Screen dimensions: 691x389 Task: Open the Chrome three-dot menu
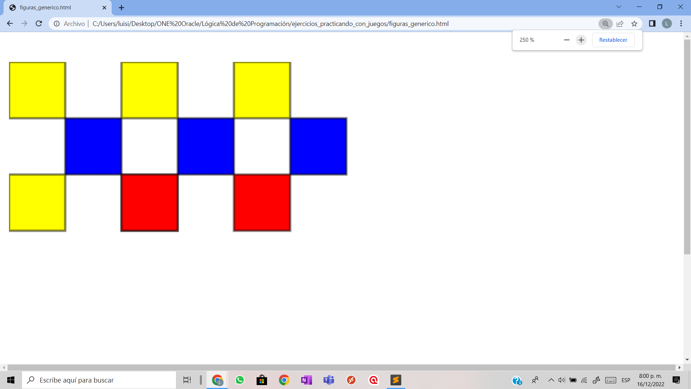click(x=681, y=23)
